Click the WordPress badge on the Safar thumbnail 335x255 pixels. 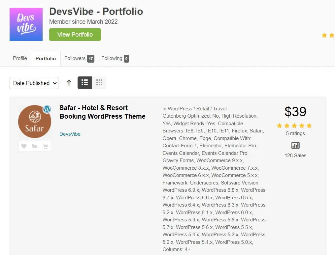47,109
